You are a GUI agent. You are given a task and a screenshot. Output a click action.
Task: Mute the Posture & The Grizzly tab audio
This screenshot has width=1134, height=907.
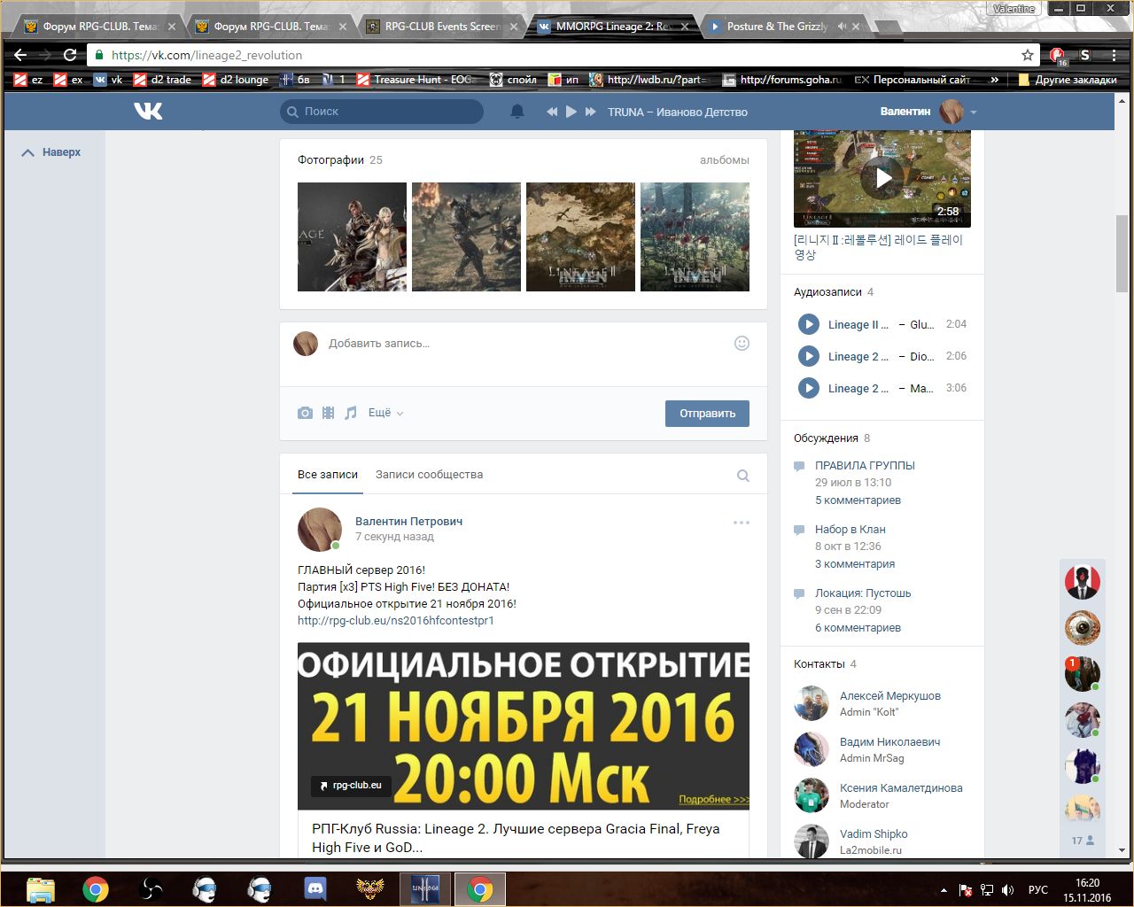click(841, 27)
